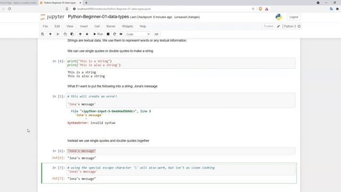Open the command palette keyboard icon

pos(156,34)
